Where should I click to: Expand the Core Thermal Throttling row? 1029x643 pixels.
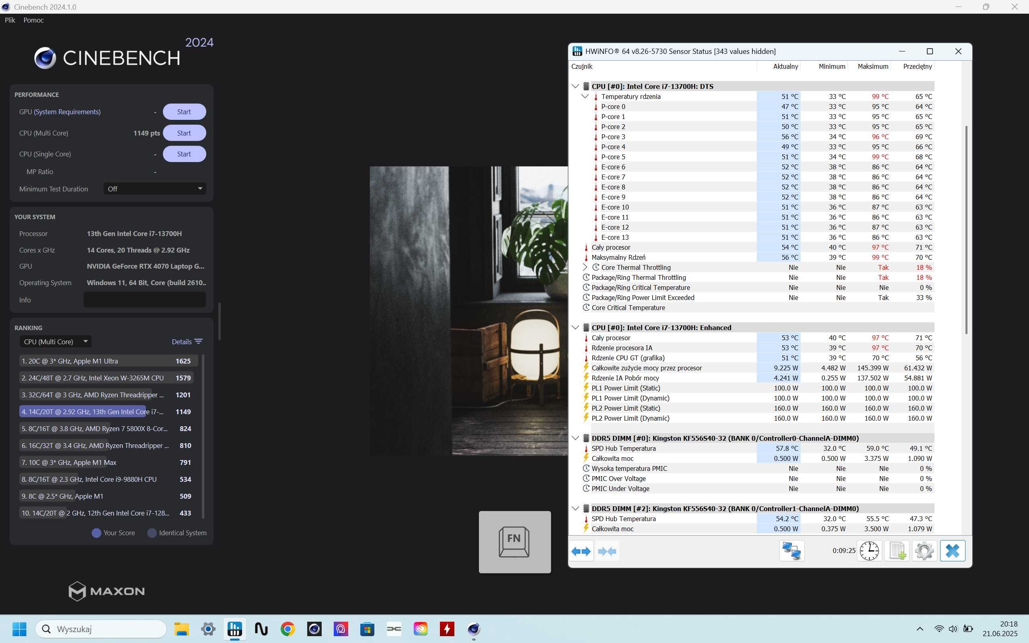click(585, 267)
